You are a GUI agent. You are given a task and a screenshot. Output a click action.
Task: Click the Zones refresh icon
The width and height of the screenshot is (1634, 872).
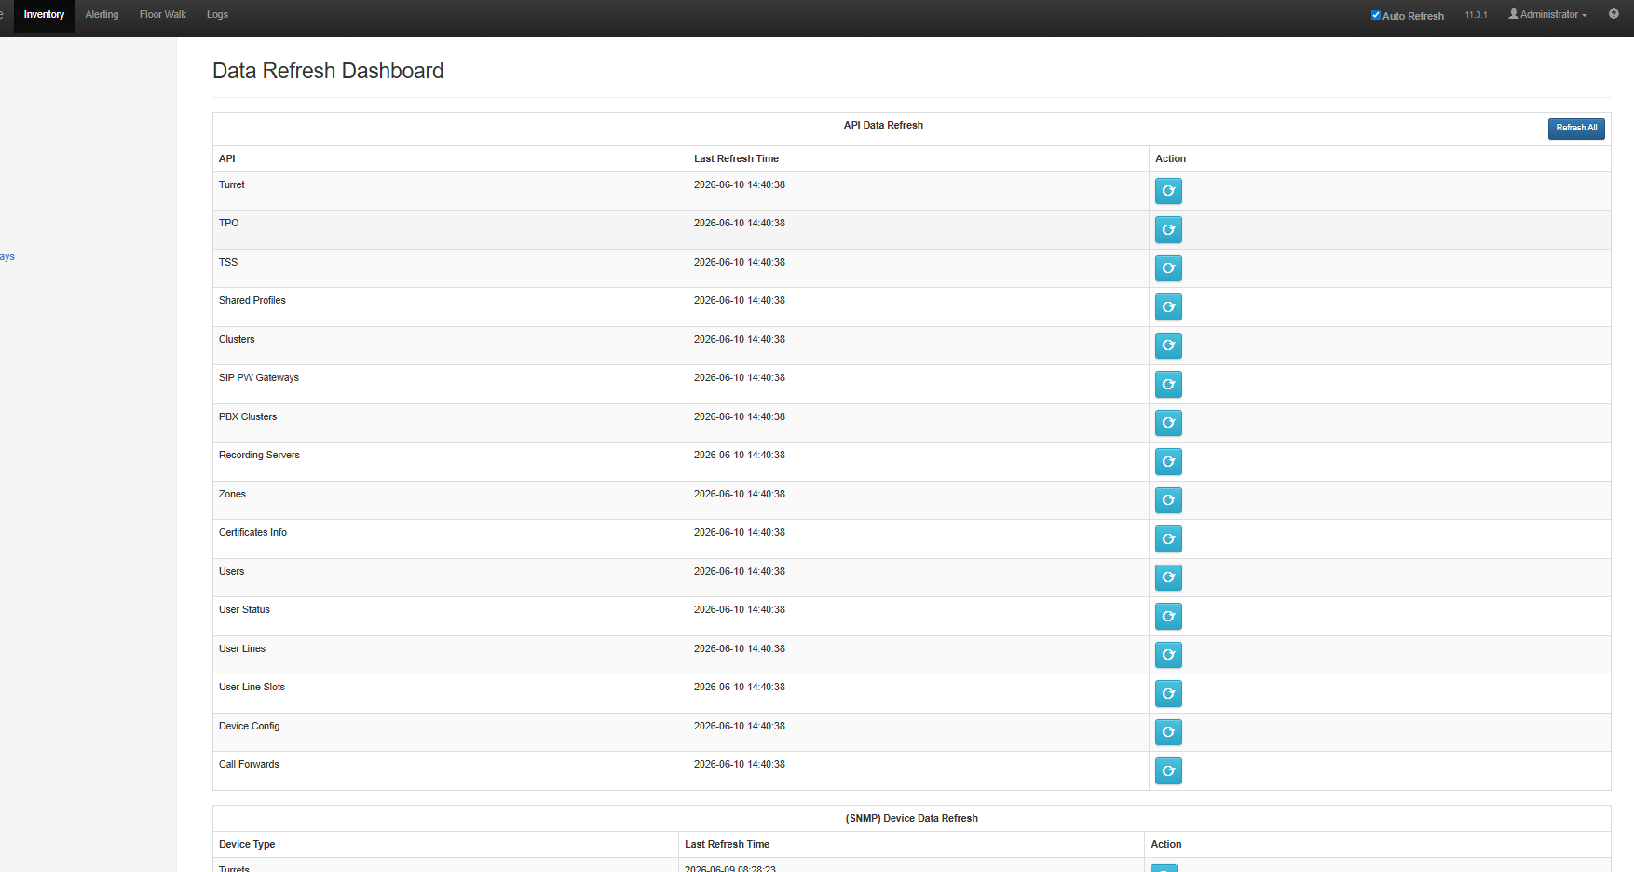click(x=1168, y=500)
